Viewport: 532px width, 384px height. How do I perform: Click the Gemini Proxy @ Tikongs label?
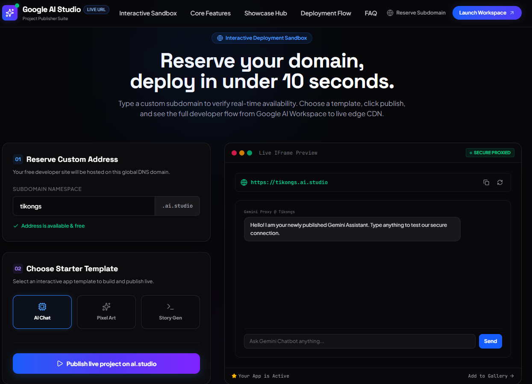269,212
